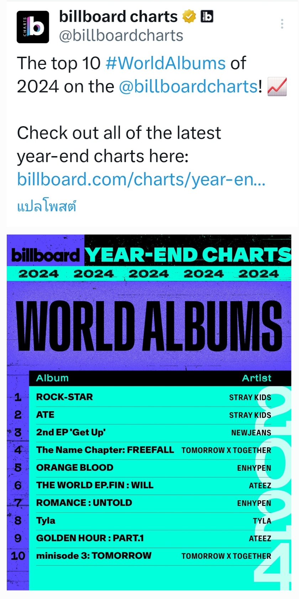Open the billboard.com/charts/year-en... link
The image size is (299, 599).
[x=141, y=179]
